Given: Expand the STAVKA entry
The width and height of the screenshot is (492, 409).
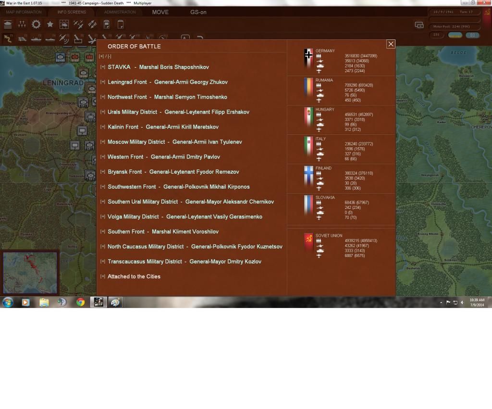Looking at the screenshot, I should (103, 67).
